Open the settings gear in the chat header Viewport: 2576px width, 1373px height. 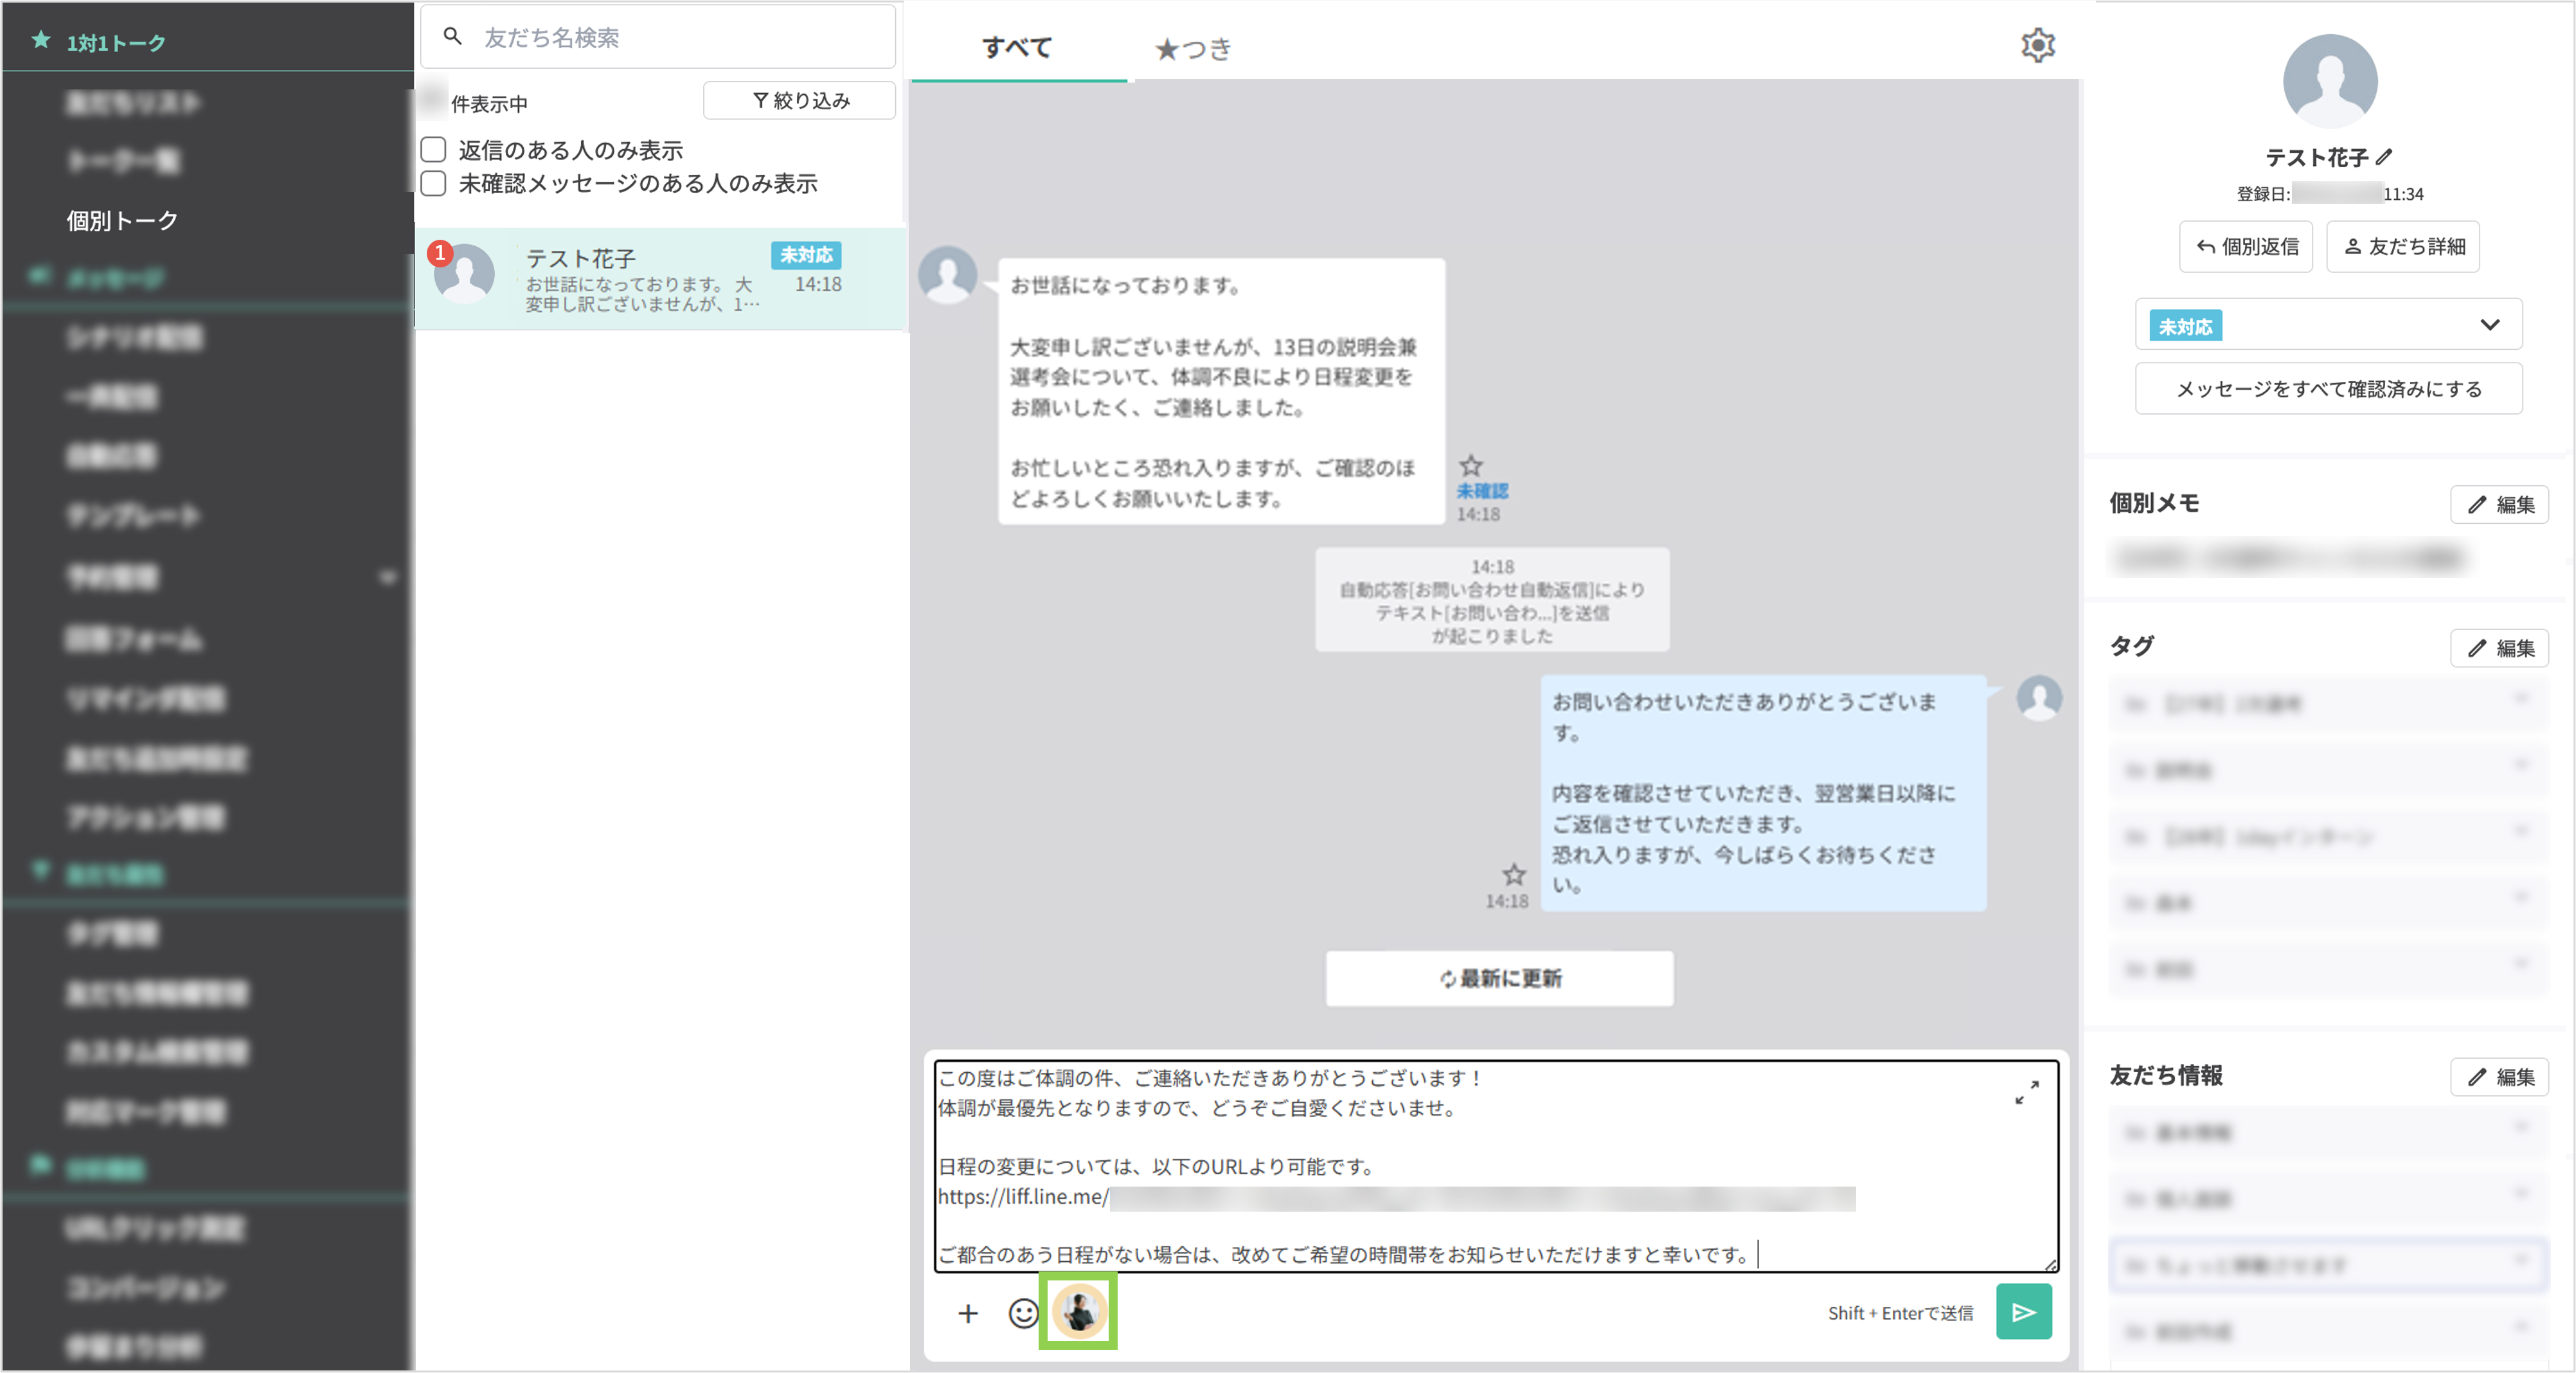click(x=2037, y=44)
